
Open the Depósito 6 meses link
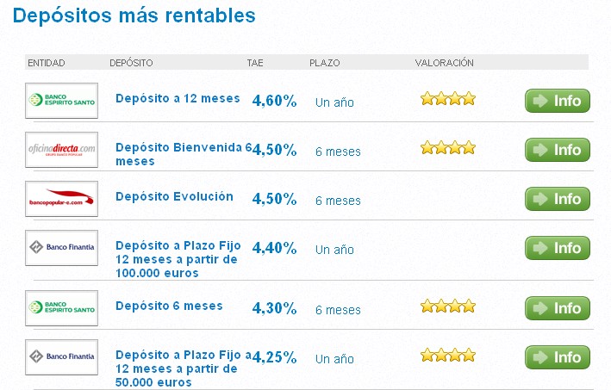[169, 306]
